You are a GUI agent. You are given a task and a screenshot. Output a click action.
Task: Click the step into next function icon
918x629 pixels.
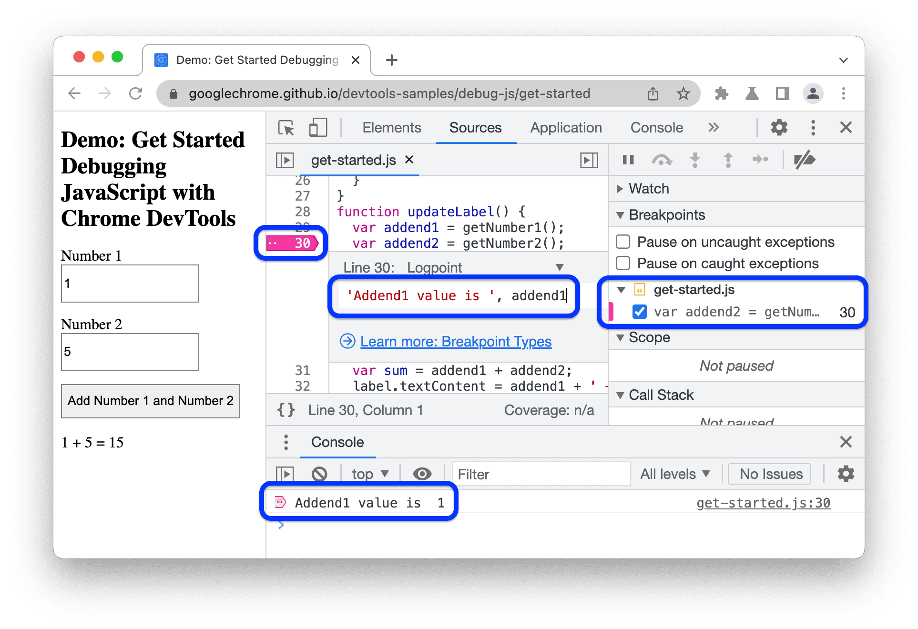click(x=690, y=161)
